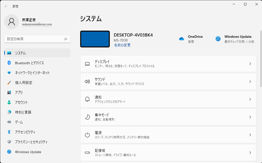The width and height of the screenshot is (262, 163).
Task: Click the speaker icon in the サウンド row
Action: pyautogui.click(x=87, y=82)
